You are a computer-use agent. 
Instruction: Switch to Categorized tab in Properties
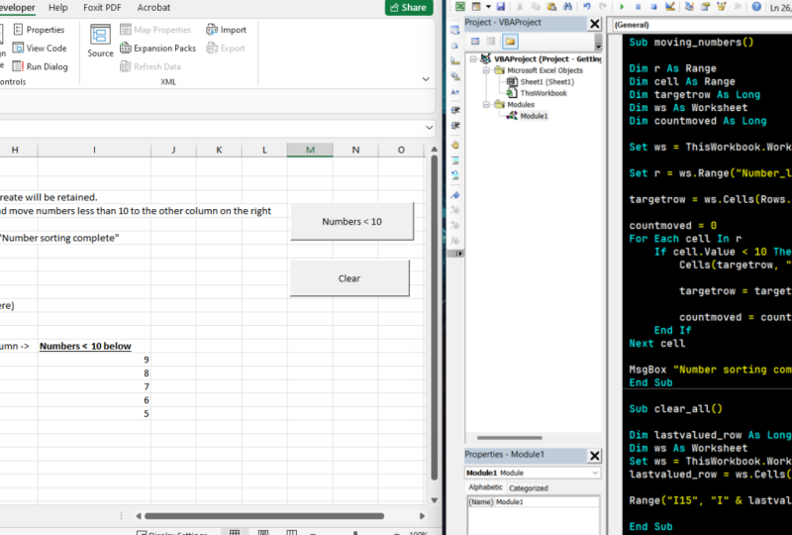[x=529, y=488]
